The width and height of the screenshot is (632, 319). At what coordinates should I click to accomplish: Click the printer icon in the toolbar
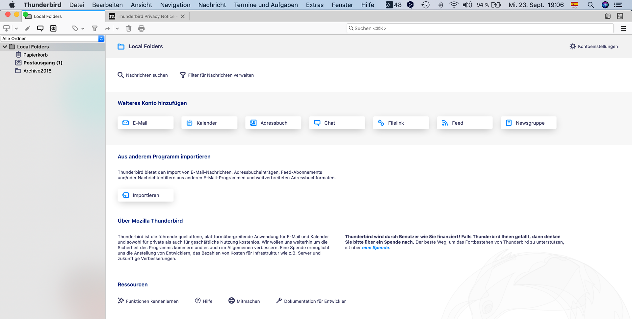[x=142, y=28]
